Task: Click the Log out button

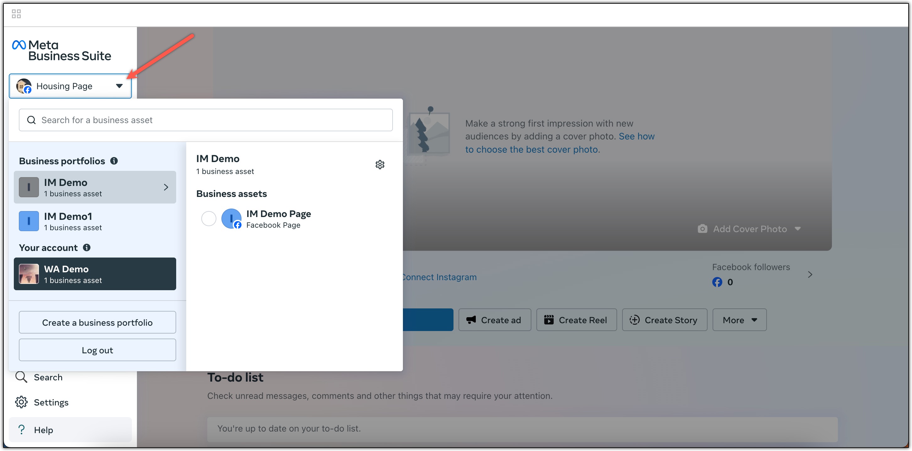Action: [97, 350]
